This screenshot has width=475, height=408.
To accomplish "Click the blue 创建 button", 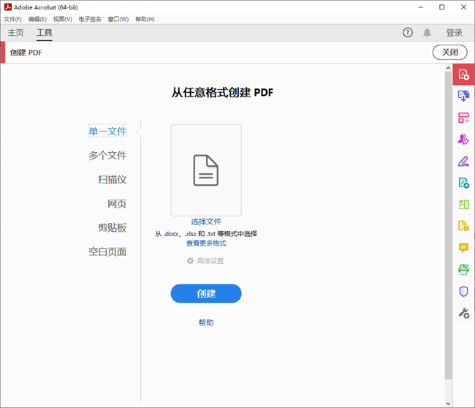I will pyautogui.click(x=206, y=293).
